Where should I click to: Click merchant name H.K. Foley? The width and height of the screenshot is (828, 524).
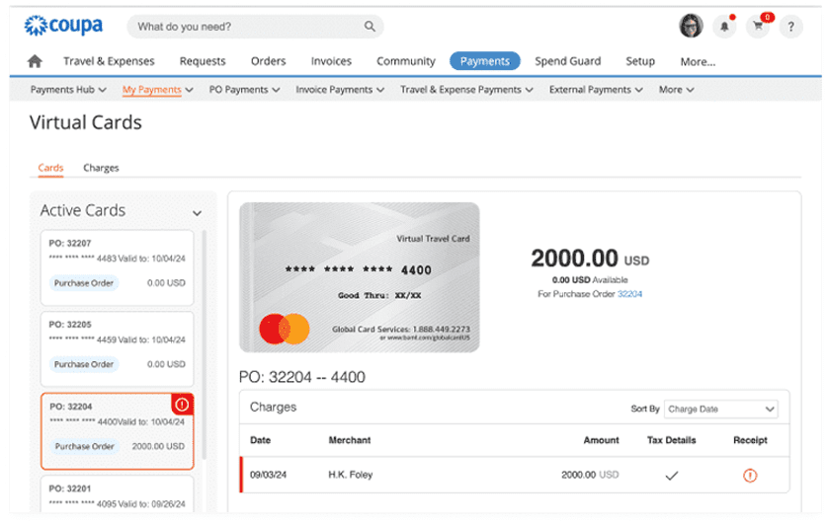click(350, 475)
